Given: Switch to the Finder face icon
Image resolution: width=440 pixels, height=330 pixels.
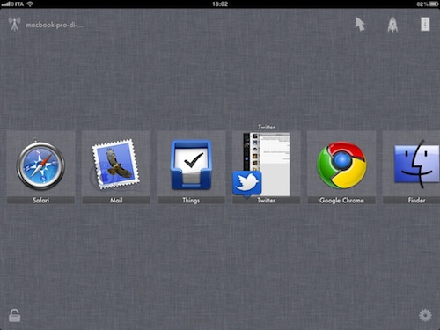Looking at the screenshot, I should point(416,164).
